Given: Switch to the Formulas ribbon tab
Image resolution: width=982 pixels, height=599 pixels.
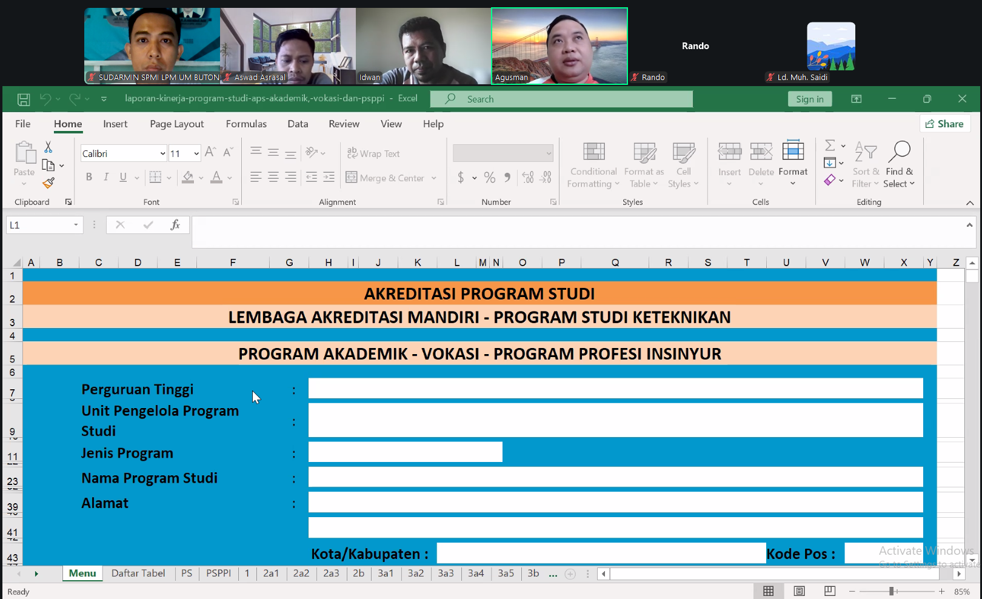Looking at the screenshot, I should pos(246,124).
